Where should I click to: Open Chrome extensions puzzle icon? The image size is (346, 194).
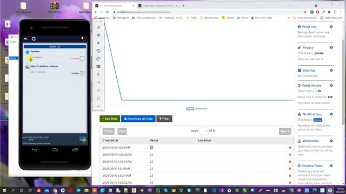pos(329,12)
